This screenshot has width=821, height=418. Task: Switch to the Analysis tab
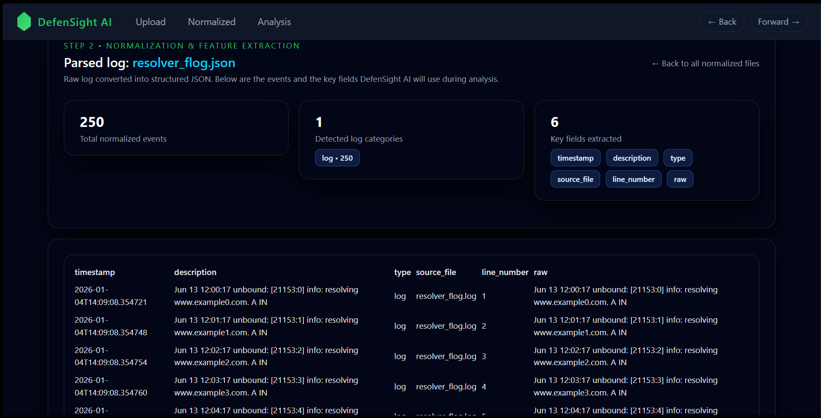point(274,22)
